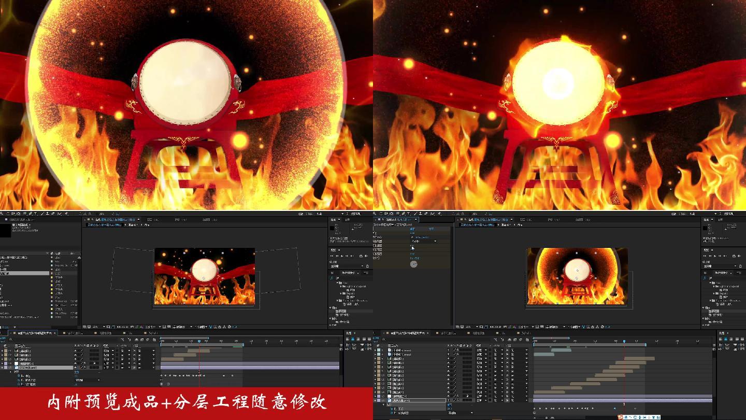Open the dropdown in right Effect Controls panel
Viewport: 746px width, 420px height.
[x=423, y=241]
